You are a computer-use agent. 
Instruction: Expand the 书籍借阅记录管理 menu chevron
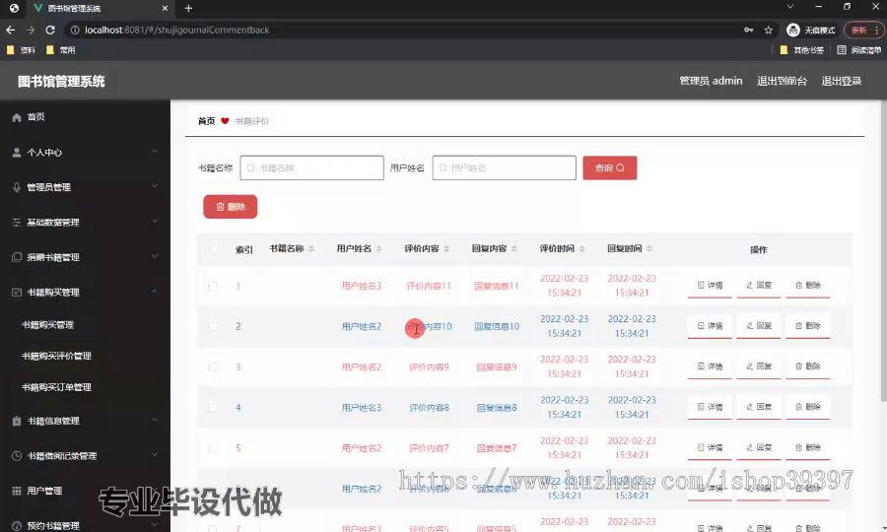point(154,455)
